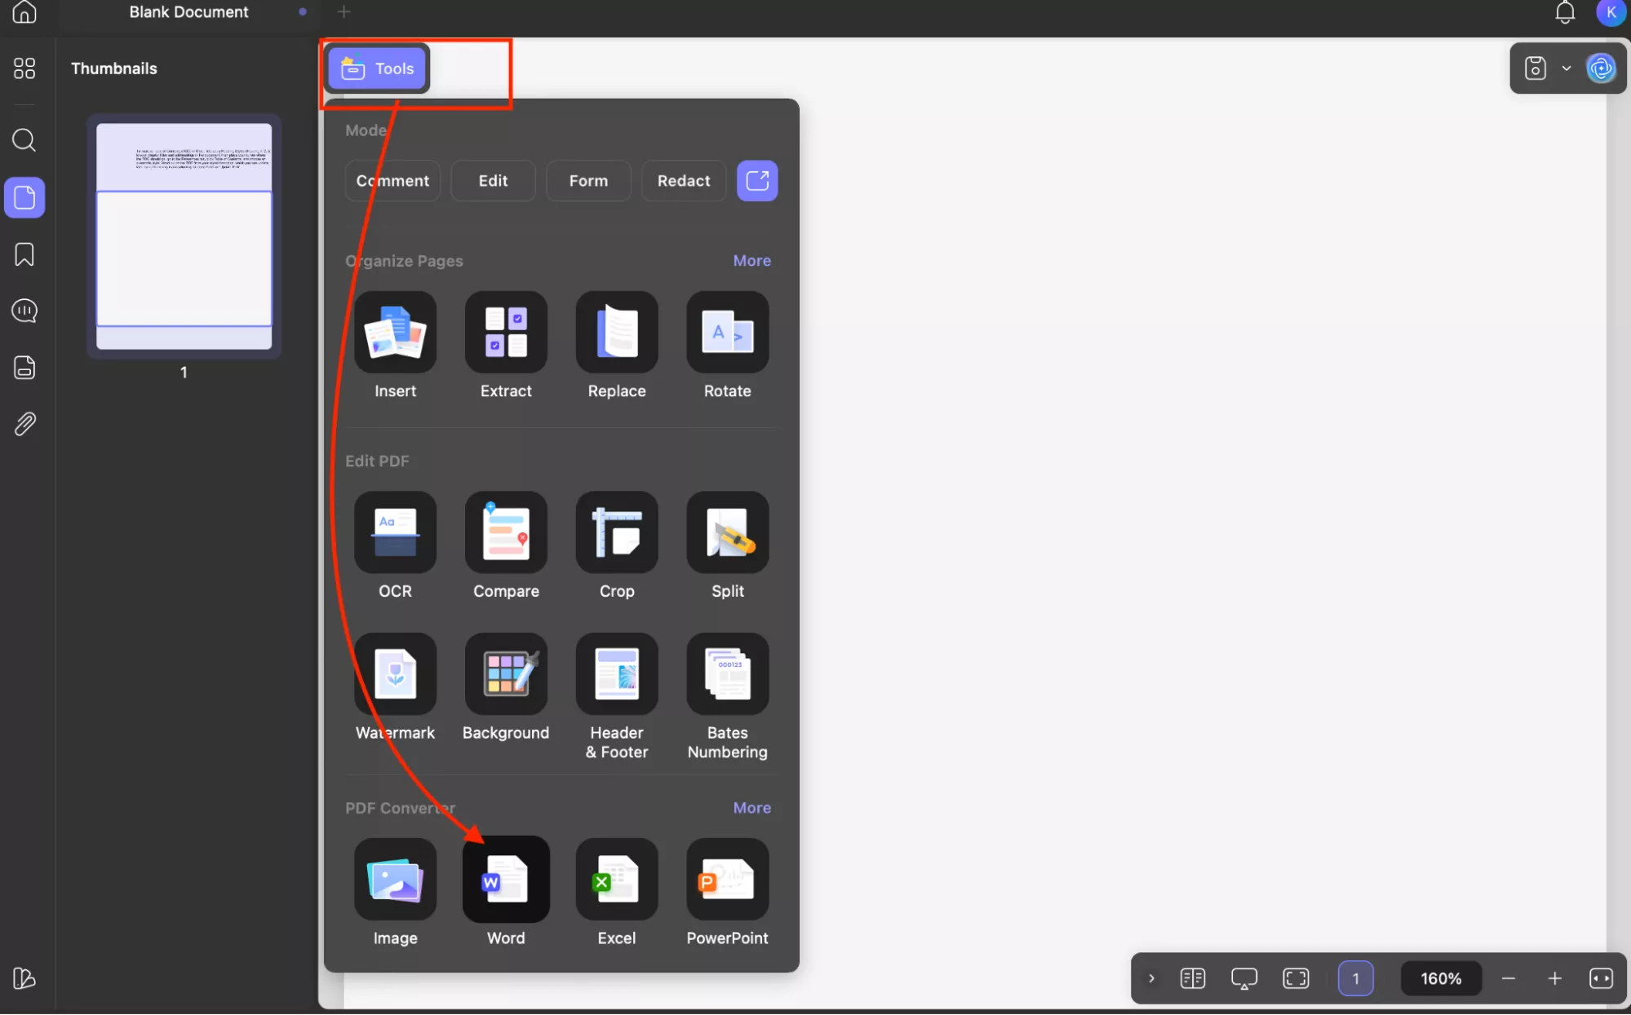Switch to Redact mode

pos(683,180)
